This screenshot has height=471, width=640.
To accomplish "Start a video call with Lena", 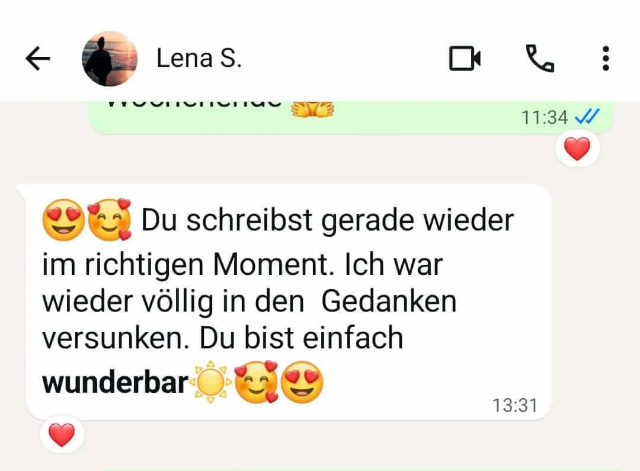I will pyautogui.click(x=465, y=59).
